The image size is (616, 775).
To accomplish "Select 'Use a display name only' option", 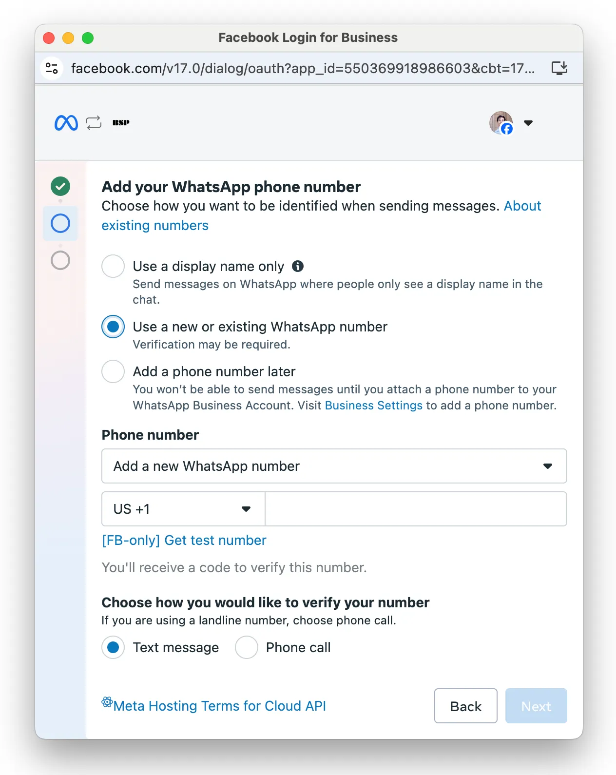I will [113, 266].
